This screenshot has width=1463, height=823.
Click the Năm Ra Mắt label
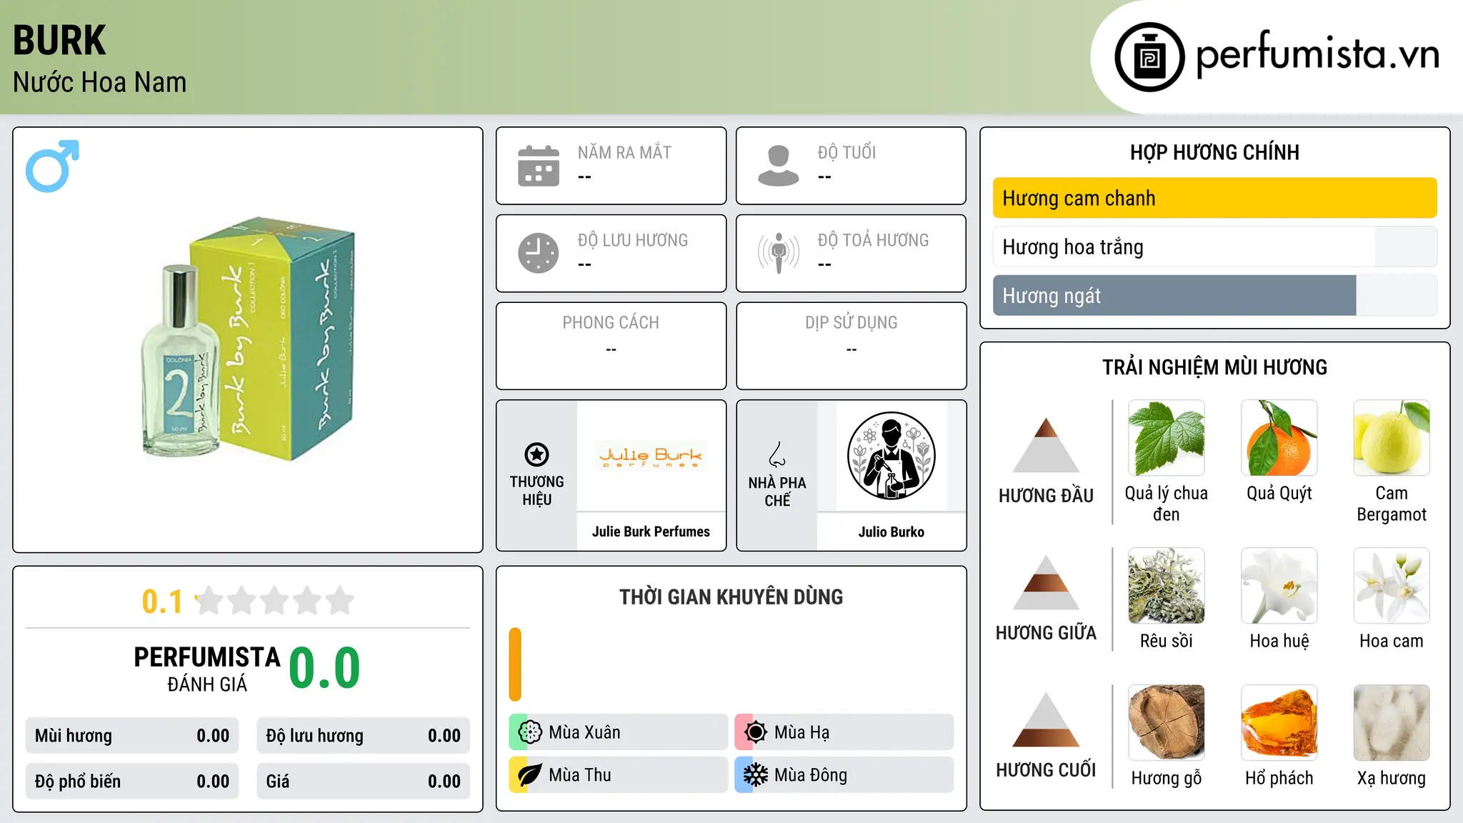(x=624, y=152)
